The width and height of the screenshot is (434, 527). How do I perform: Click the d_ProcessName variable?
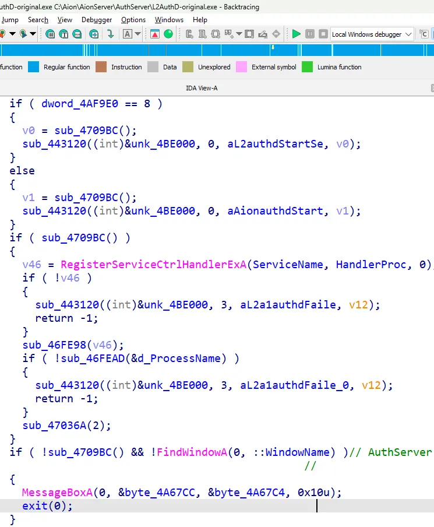[x=179, y=359]
